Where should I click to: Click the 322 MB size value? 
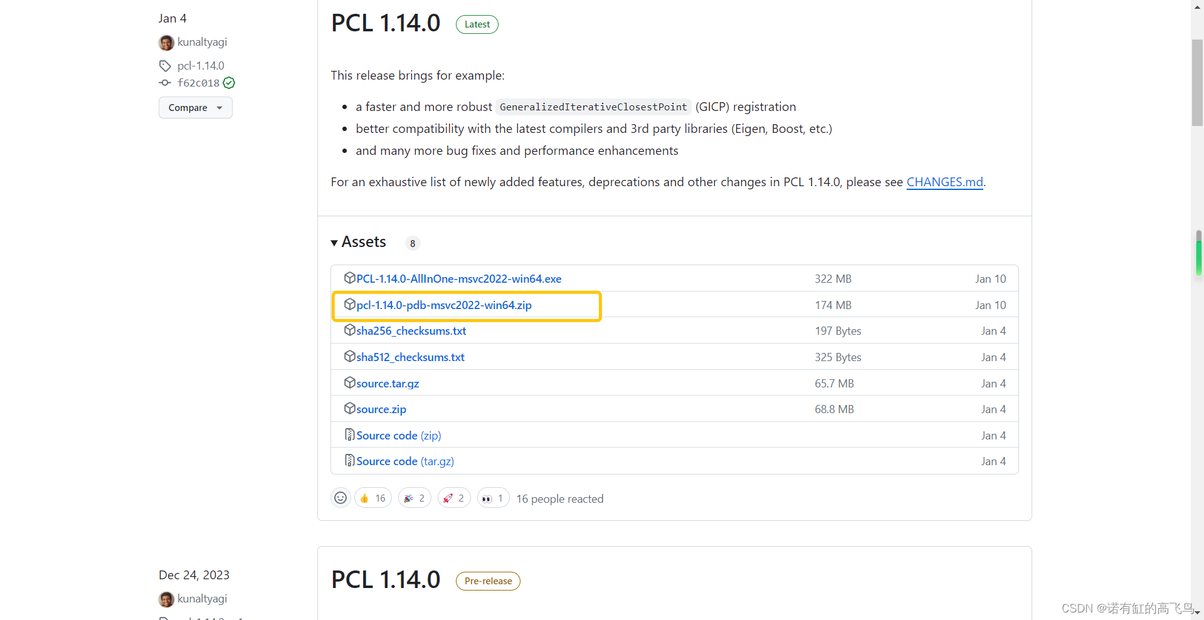click(833, 279)
